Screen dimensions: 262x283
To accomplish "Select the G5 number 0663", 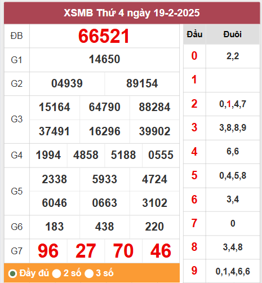I will [x=104, y=203].
